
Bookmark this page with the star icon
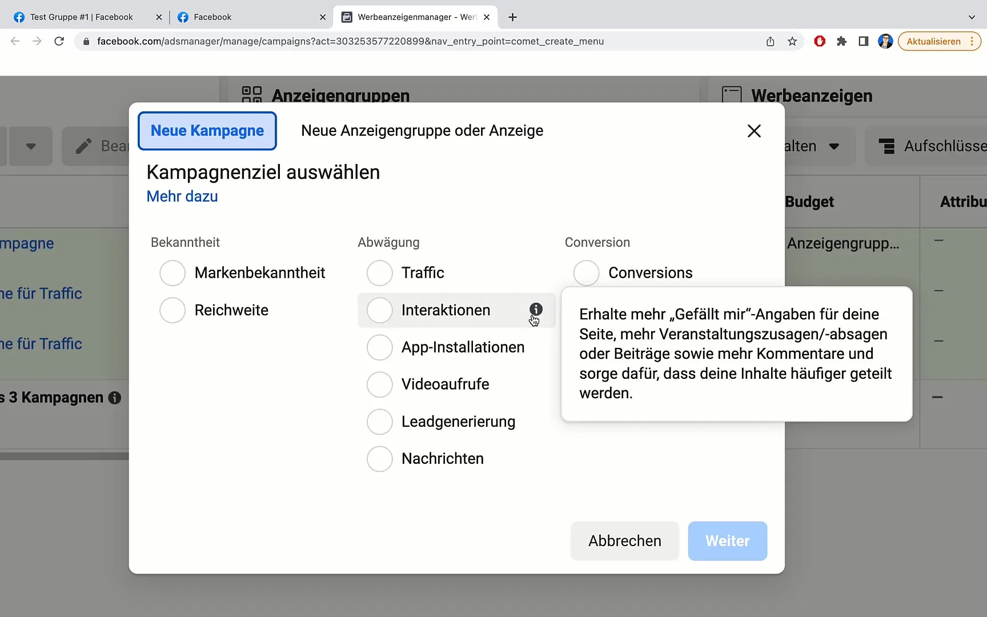click(792, 41)
